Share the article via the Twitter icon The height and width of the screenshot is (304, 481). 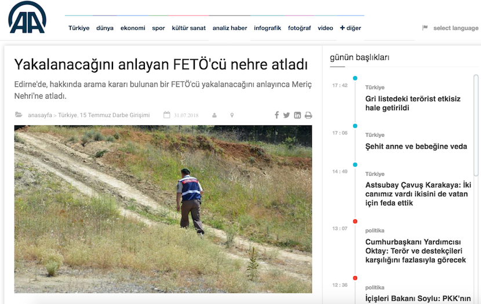[x=286, y=115]
